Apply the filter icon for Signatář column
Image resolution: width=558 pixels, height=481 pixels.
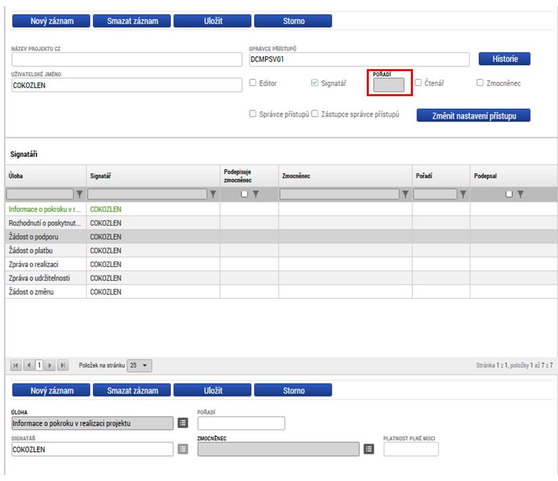click(x=213, y=194)
